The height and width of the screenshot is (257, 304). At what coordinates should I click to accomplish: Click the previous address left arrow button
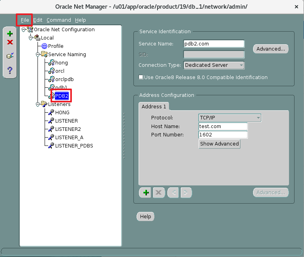pyautogui.click(x=173, y=193)
